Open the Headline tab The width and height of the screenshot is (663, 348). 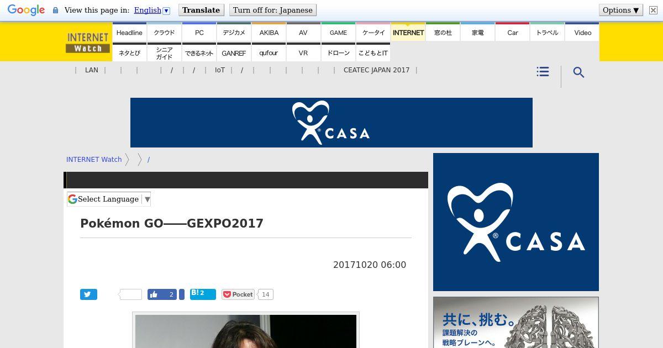tap(129, 32)
